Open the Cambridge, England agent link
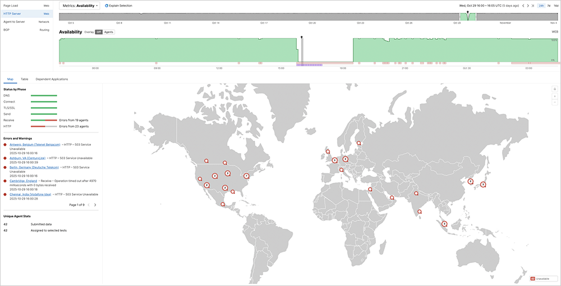Image resolution: width=561 pixels, height=286 pixels. click(23, 181)
